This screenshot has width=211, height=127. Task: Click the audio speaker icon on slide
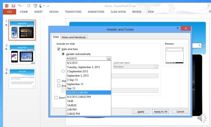202,118
